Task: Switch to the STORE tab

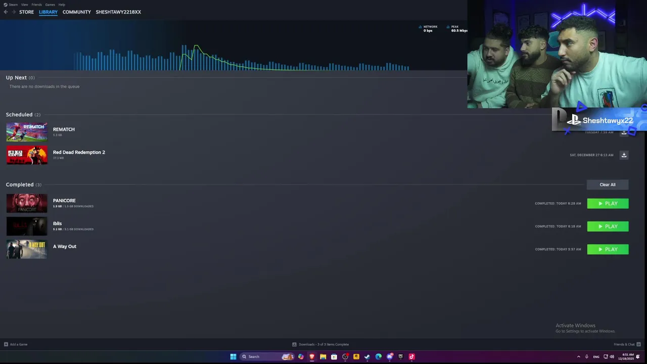Action: pyautogui.click(x=26, y=12)
